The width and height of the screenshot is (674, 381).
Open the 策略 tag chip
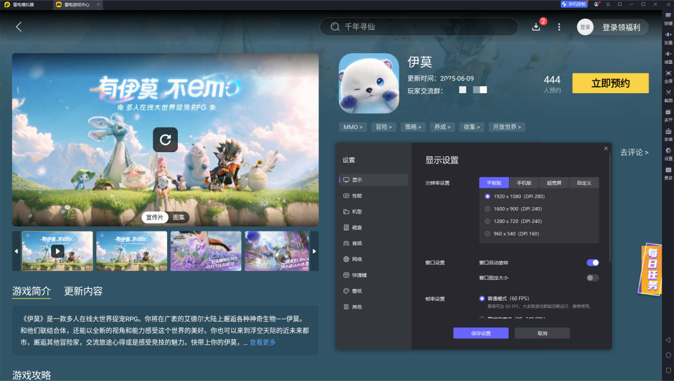(x=413, y=127)
